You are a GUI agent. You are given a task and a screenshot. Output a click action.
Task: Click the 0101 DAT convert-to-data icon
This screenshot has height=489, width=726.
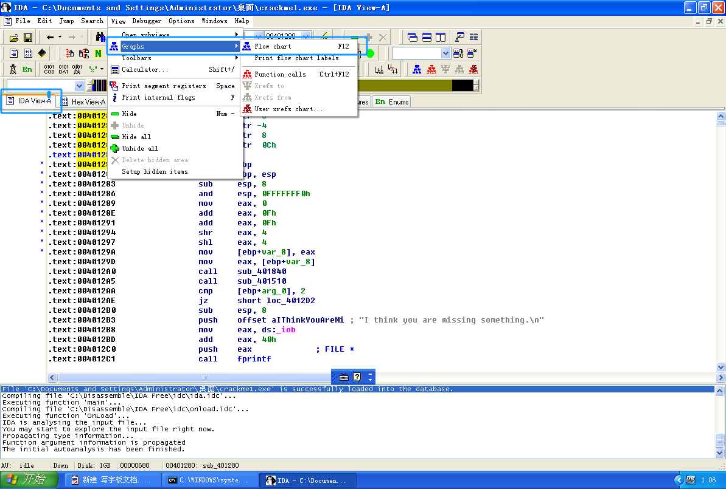[63, 69]
